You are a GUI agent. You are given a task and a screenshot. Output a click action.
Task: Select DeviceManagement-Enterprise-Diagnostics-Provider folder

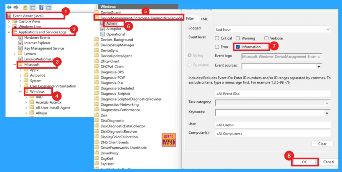point(141,18)
